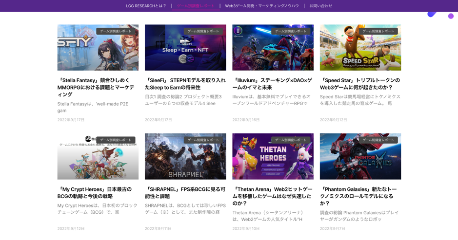This screenshot has width=458, height=240.
Task: Open the 「My Crypt Heroes」日本最古 title link
Action: (95, 193)
